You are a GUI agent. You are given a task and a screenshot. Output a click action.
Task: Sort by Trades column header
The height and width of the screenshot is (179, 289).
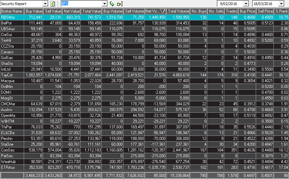[231, 11]
